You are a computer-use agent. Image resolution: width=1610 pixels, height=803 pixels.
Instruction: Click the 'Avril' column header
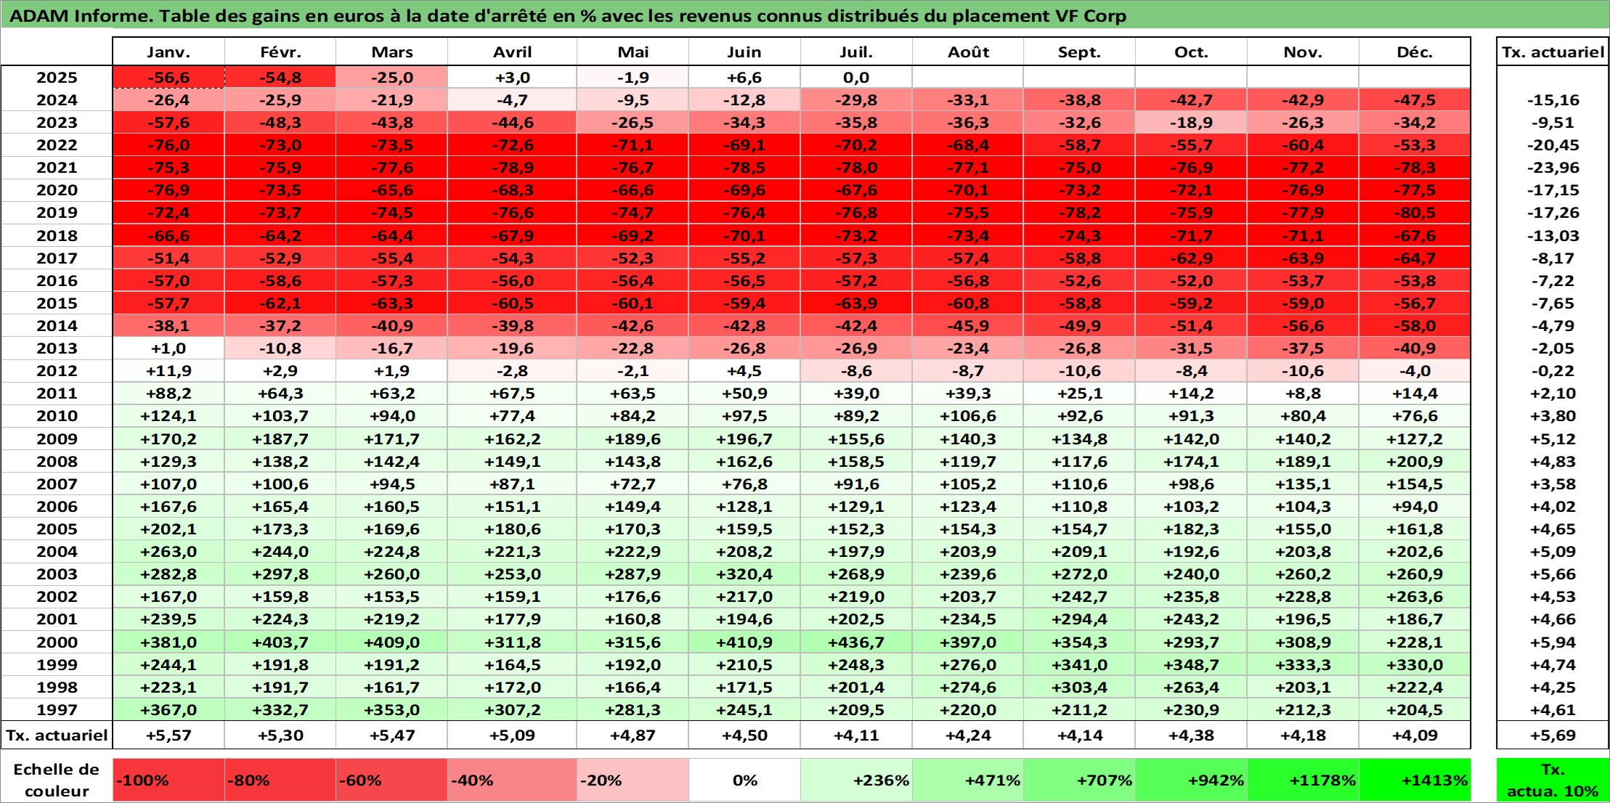(x=512, y=52)
